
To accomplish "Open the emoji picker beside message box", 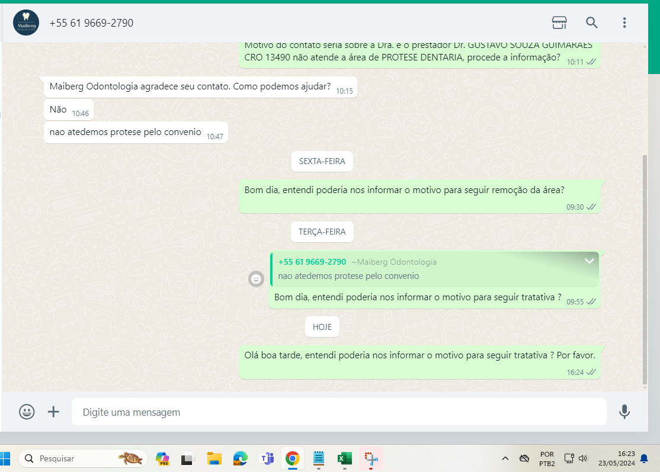I will [27, 412].
